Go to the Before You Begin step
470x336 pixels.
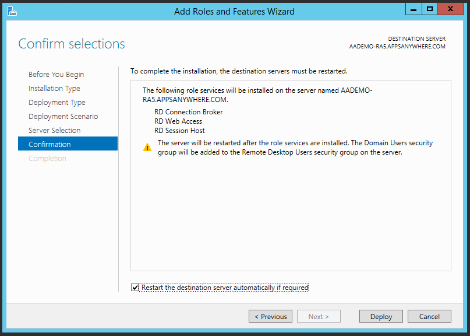coord(56,75)
